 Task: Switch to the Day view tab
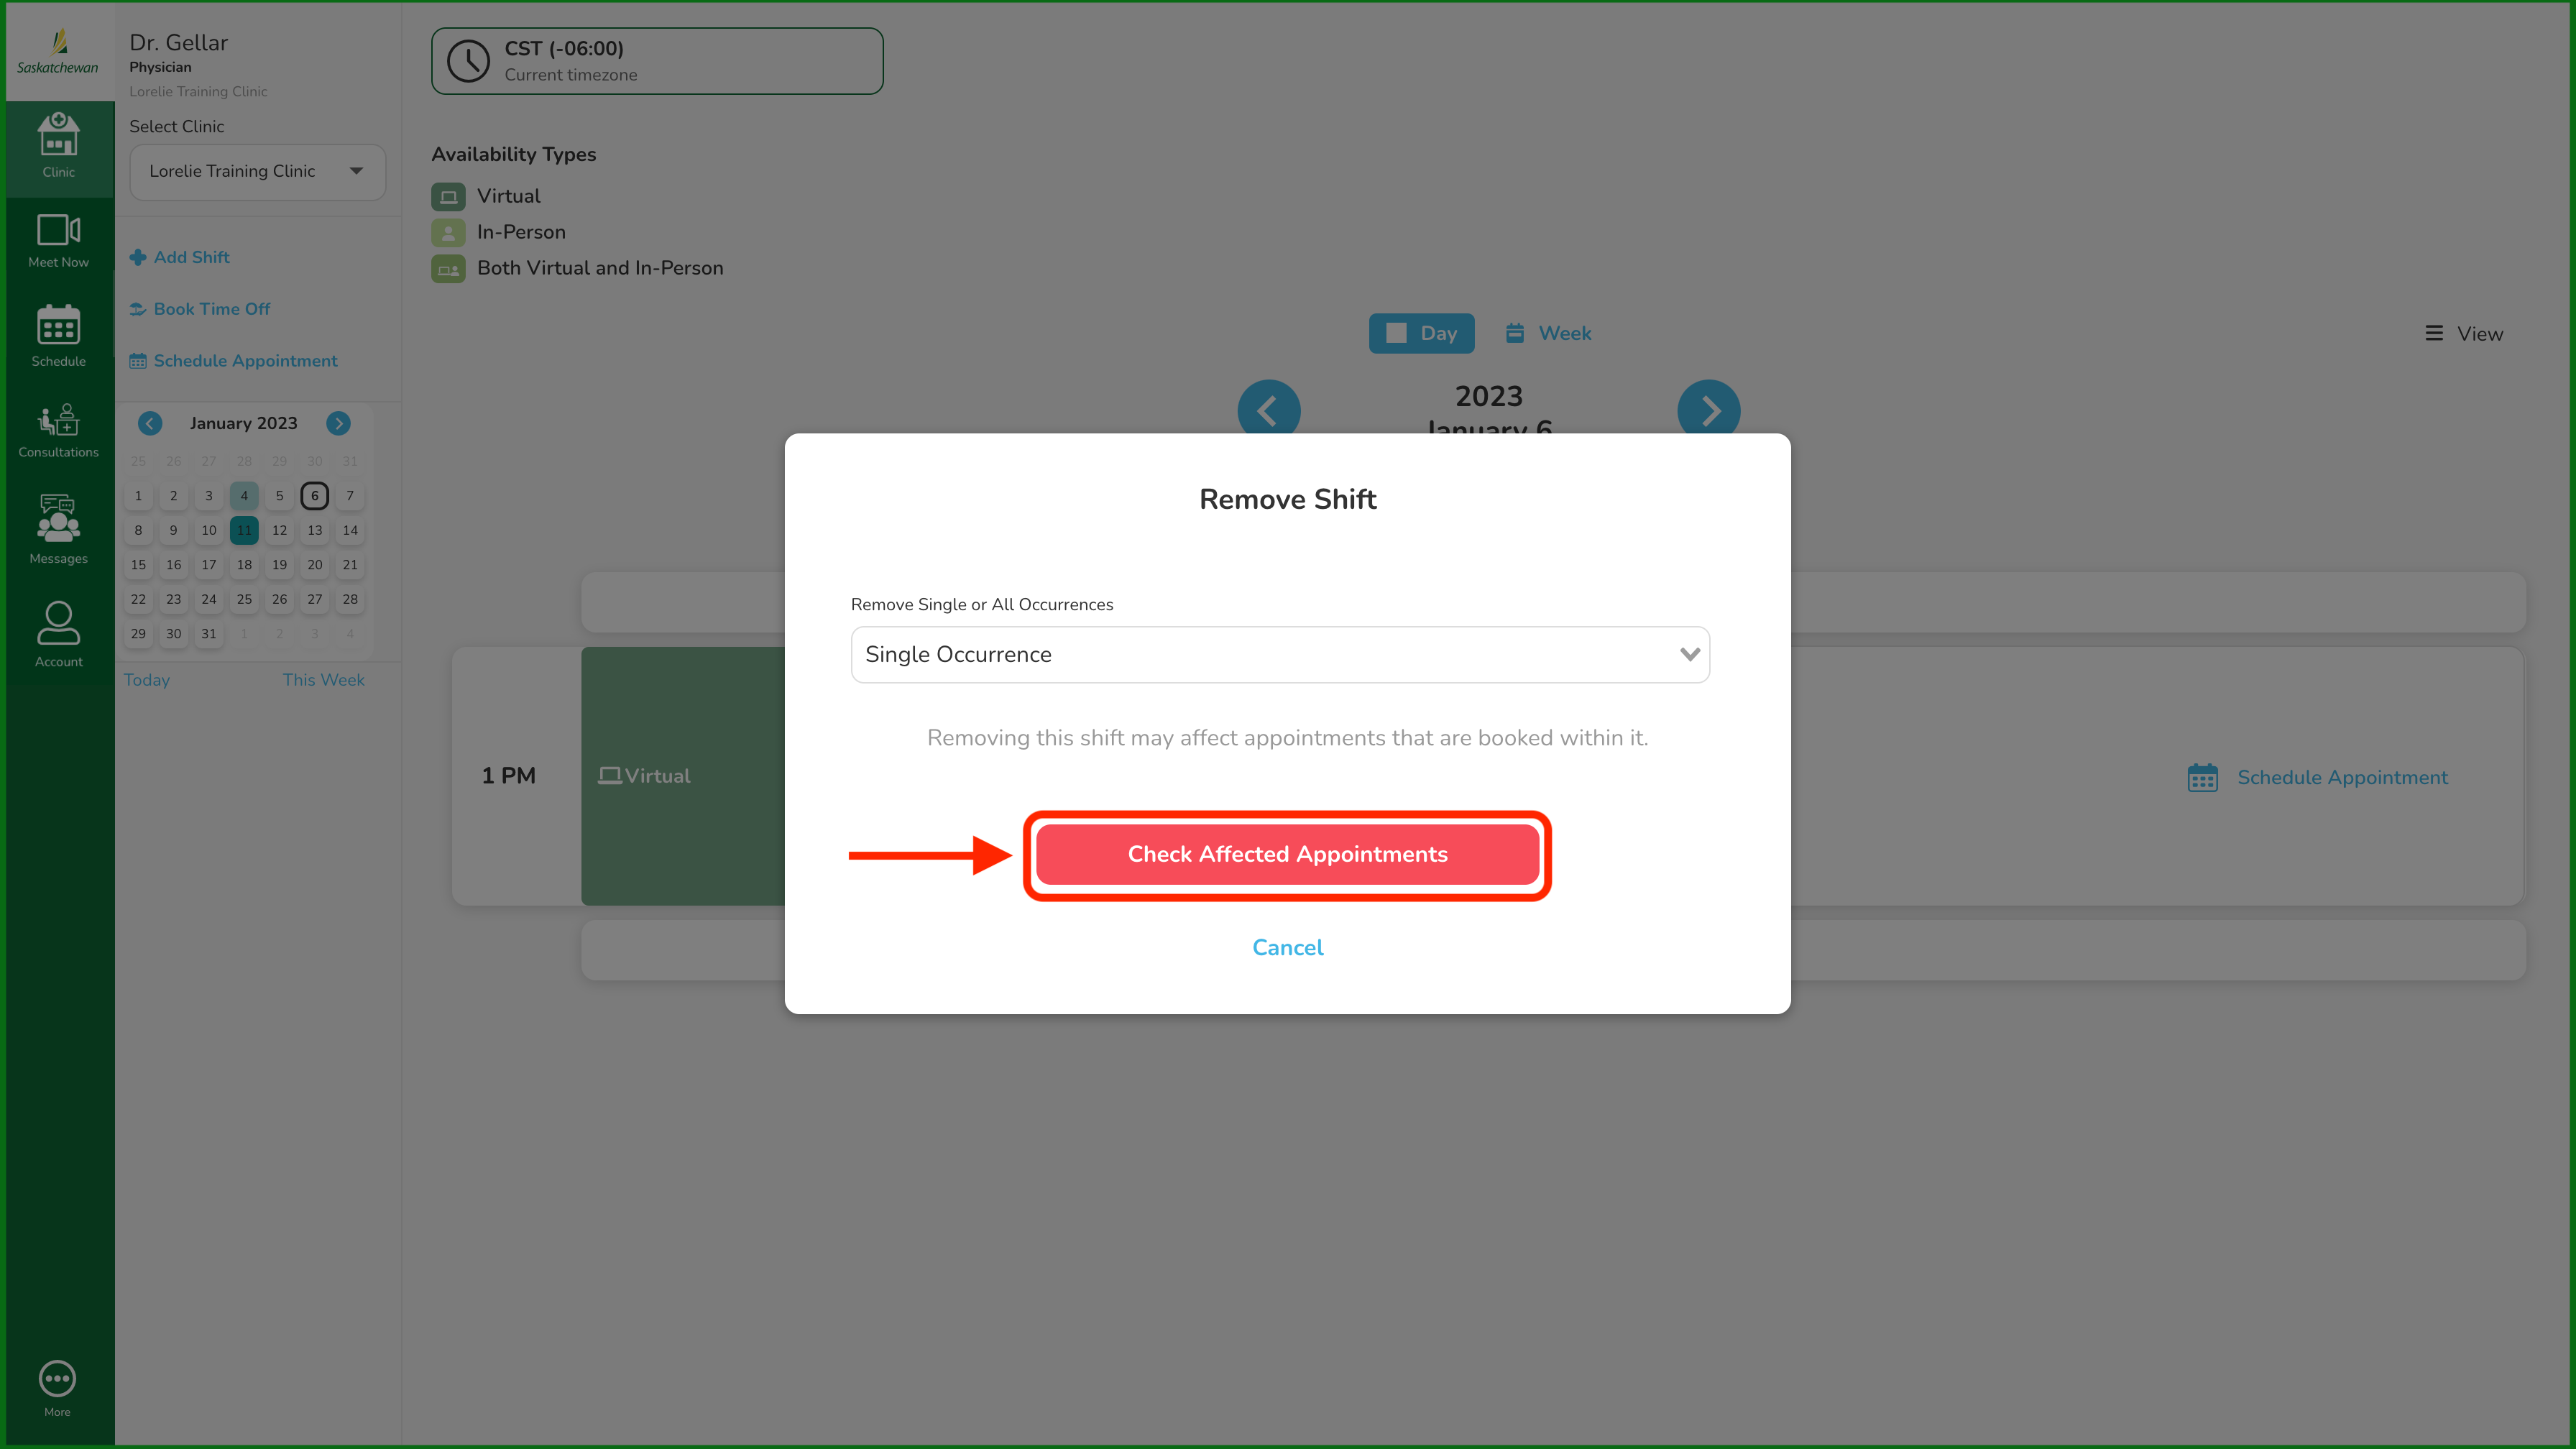(x=1421, y=333)
